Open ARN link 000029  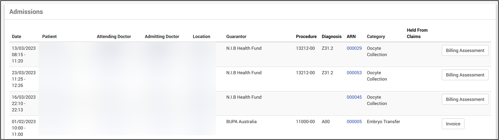click(354, 48)
